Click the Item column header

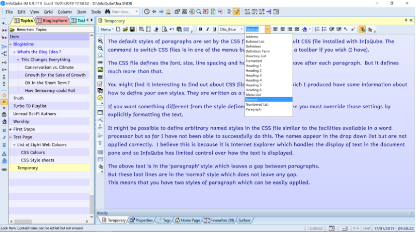(x=49, y=37)
